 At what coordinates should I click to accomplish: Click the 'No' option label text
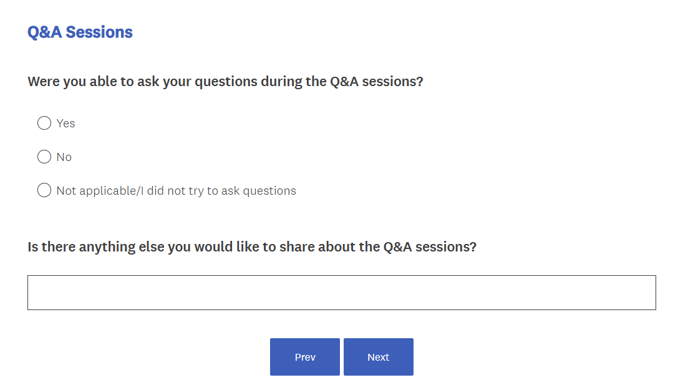(x=64, y=157)
